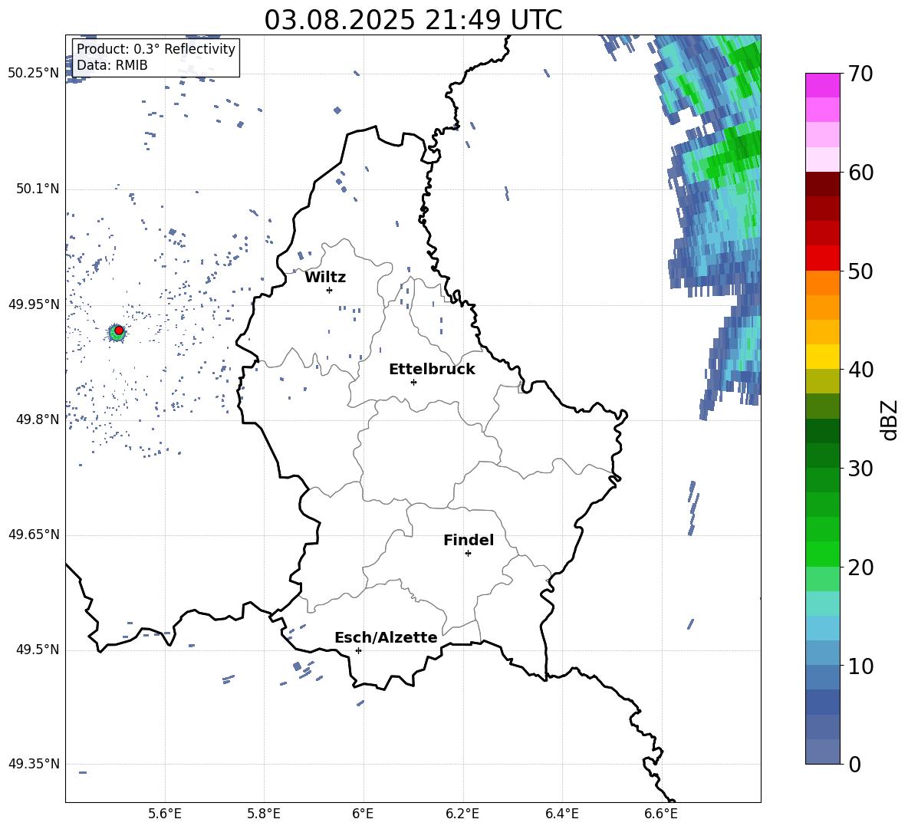Click the 49.95°N latitude label
908x829 pixels.
tap(34, 304)
